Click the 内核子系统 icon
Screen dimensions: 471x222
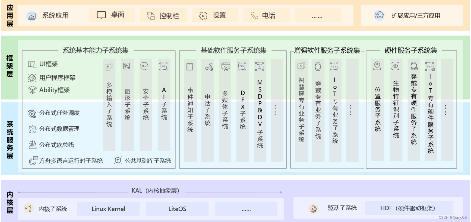(x=29, y=208)
